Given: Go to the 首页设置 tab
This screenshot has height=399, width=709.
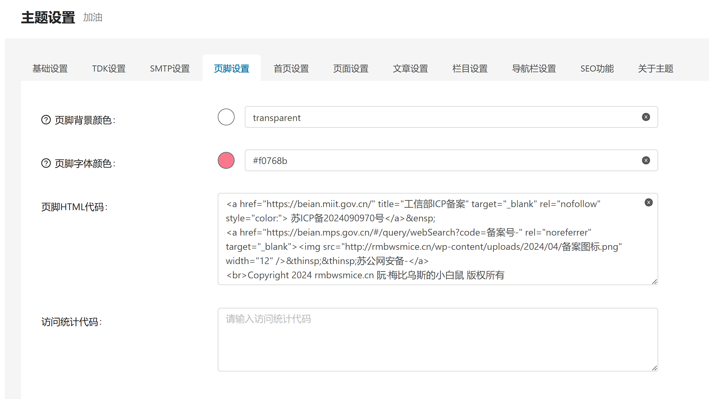Looking at the screenshot, I should point(291,68).
